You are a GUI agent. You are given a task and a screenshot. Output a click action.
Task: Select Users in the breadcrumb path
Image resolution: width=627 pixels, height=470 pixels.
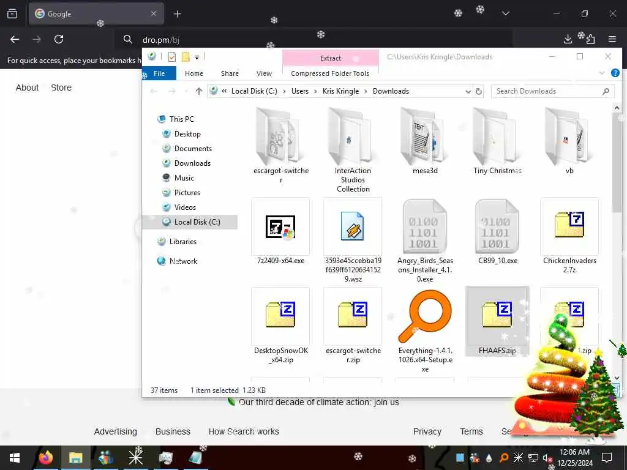point(300,91)
